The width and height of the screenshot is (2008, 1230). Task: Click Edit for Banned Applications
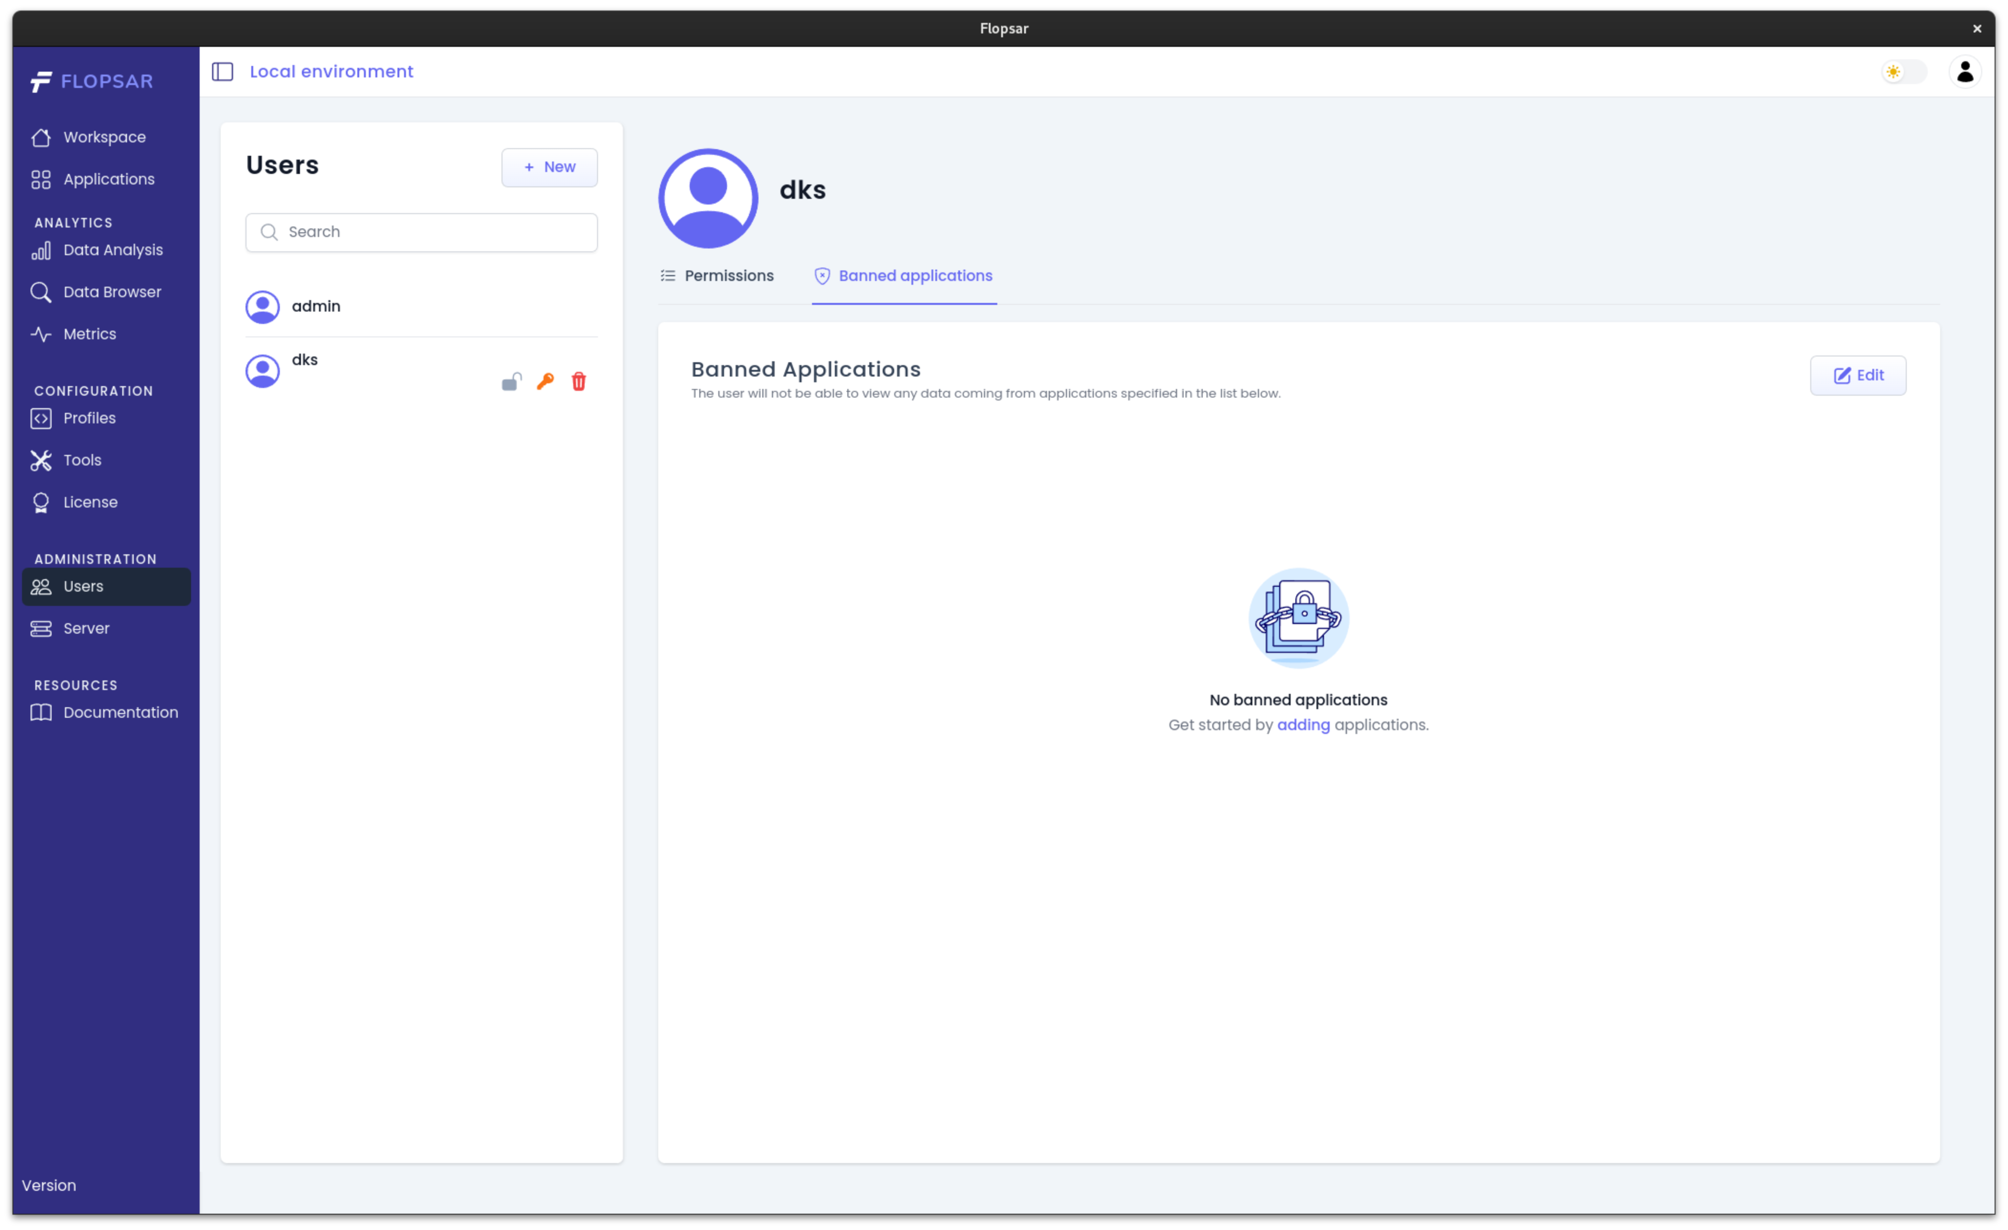pos(1857,376)
